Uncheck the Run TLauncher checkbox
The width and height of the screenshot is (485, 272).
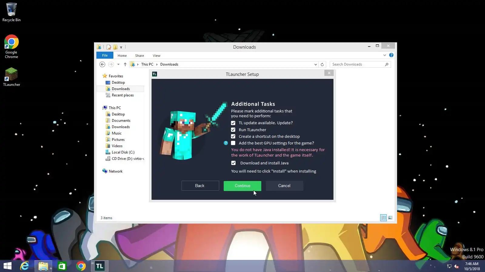tap(233, 130)
